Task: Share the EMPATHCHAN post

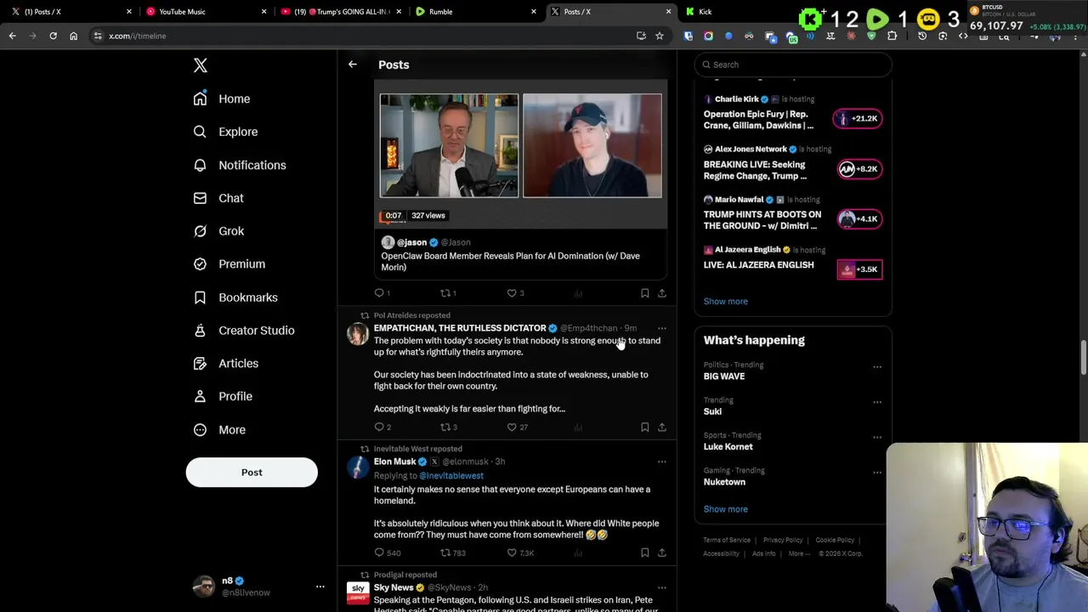Action: click(x=662, y=428)
